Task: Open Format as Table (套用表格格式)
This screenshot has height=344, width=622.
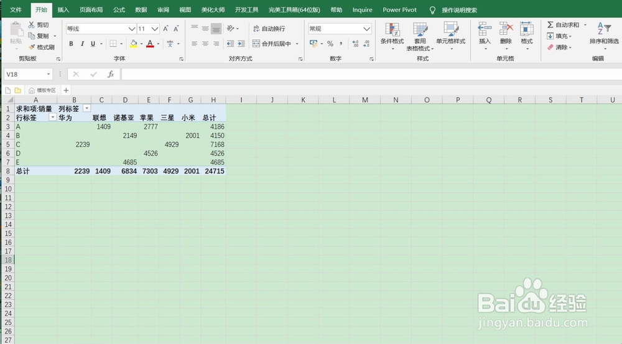Action: [420, 35]
